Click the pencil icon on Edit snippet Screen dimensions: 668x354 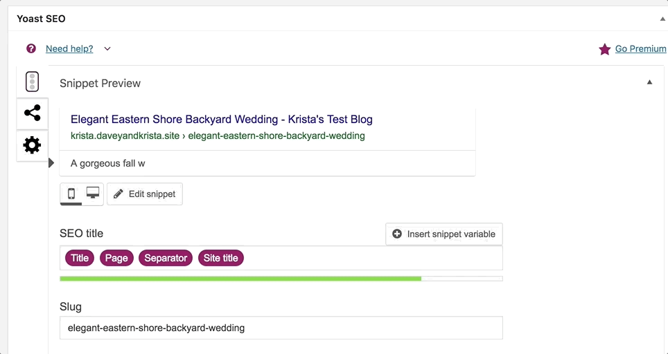[x=118, y=194]
